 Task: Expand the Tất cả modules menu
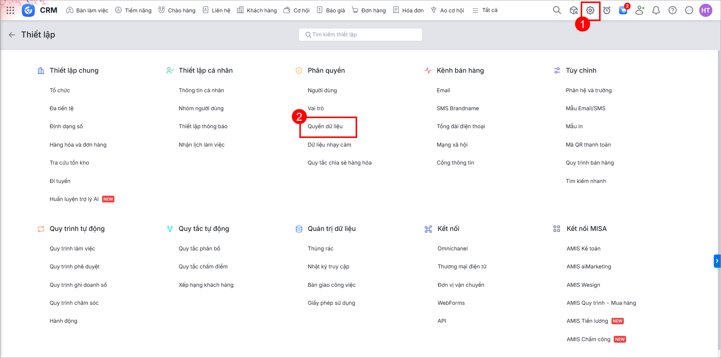pyautogui.click(x=485, y=10)
